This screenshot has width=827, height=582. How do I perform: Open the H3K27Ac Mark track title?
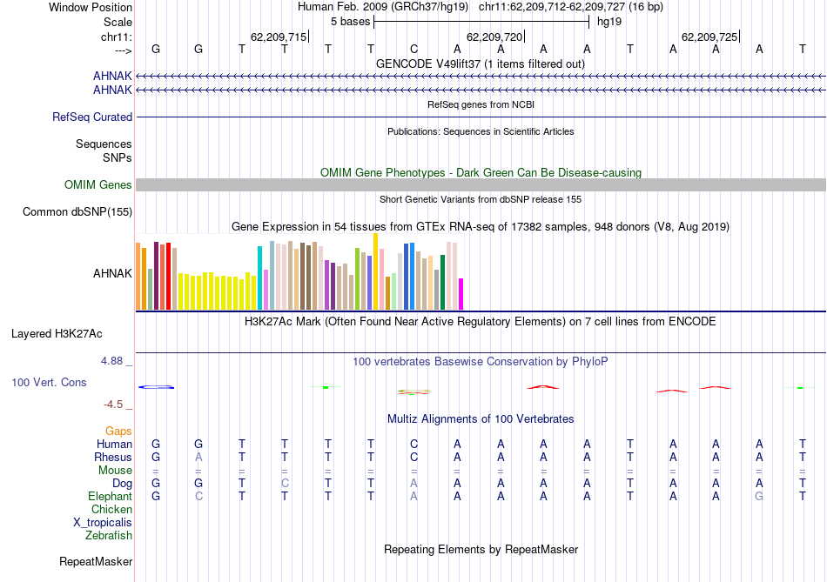tap(481, 322)
